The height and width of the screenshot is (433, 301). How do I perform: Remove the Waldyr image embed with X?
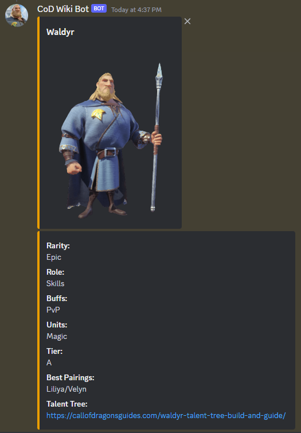tap(187, 21)
